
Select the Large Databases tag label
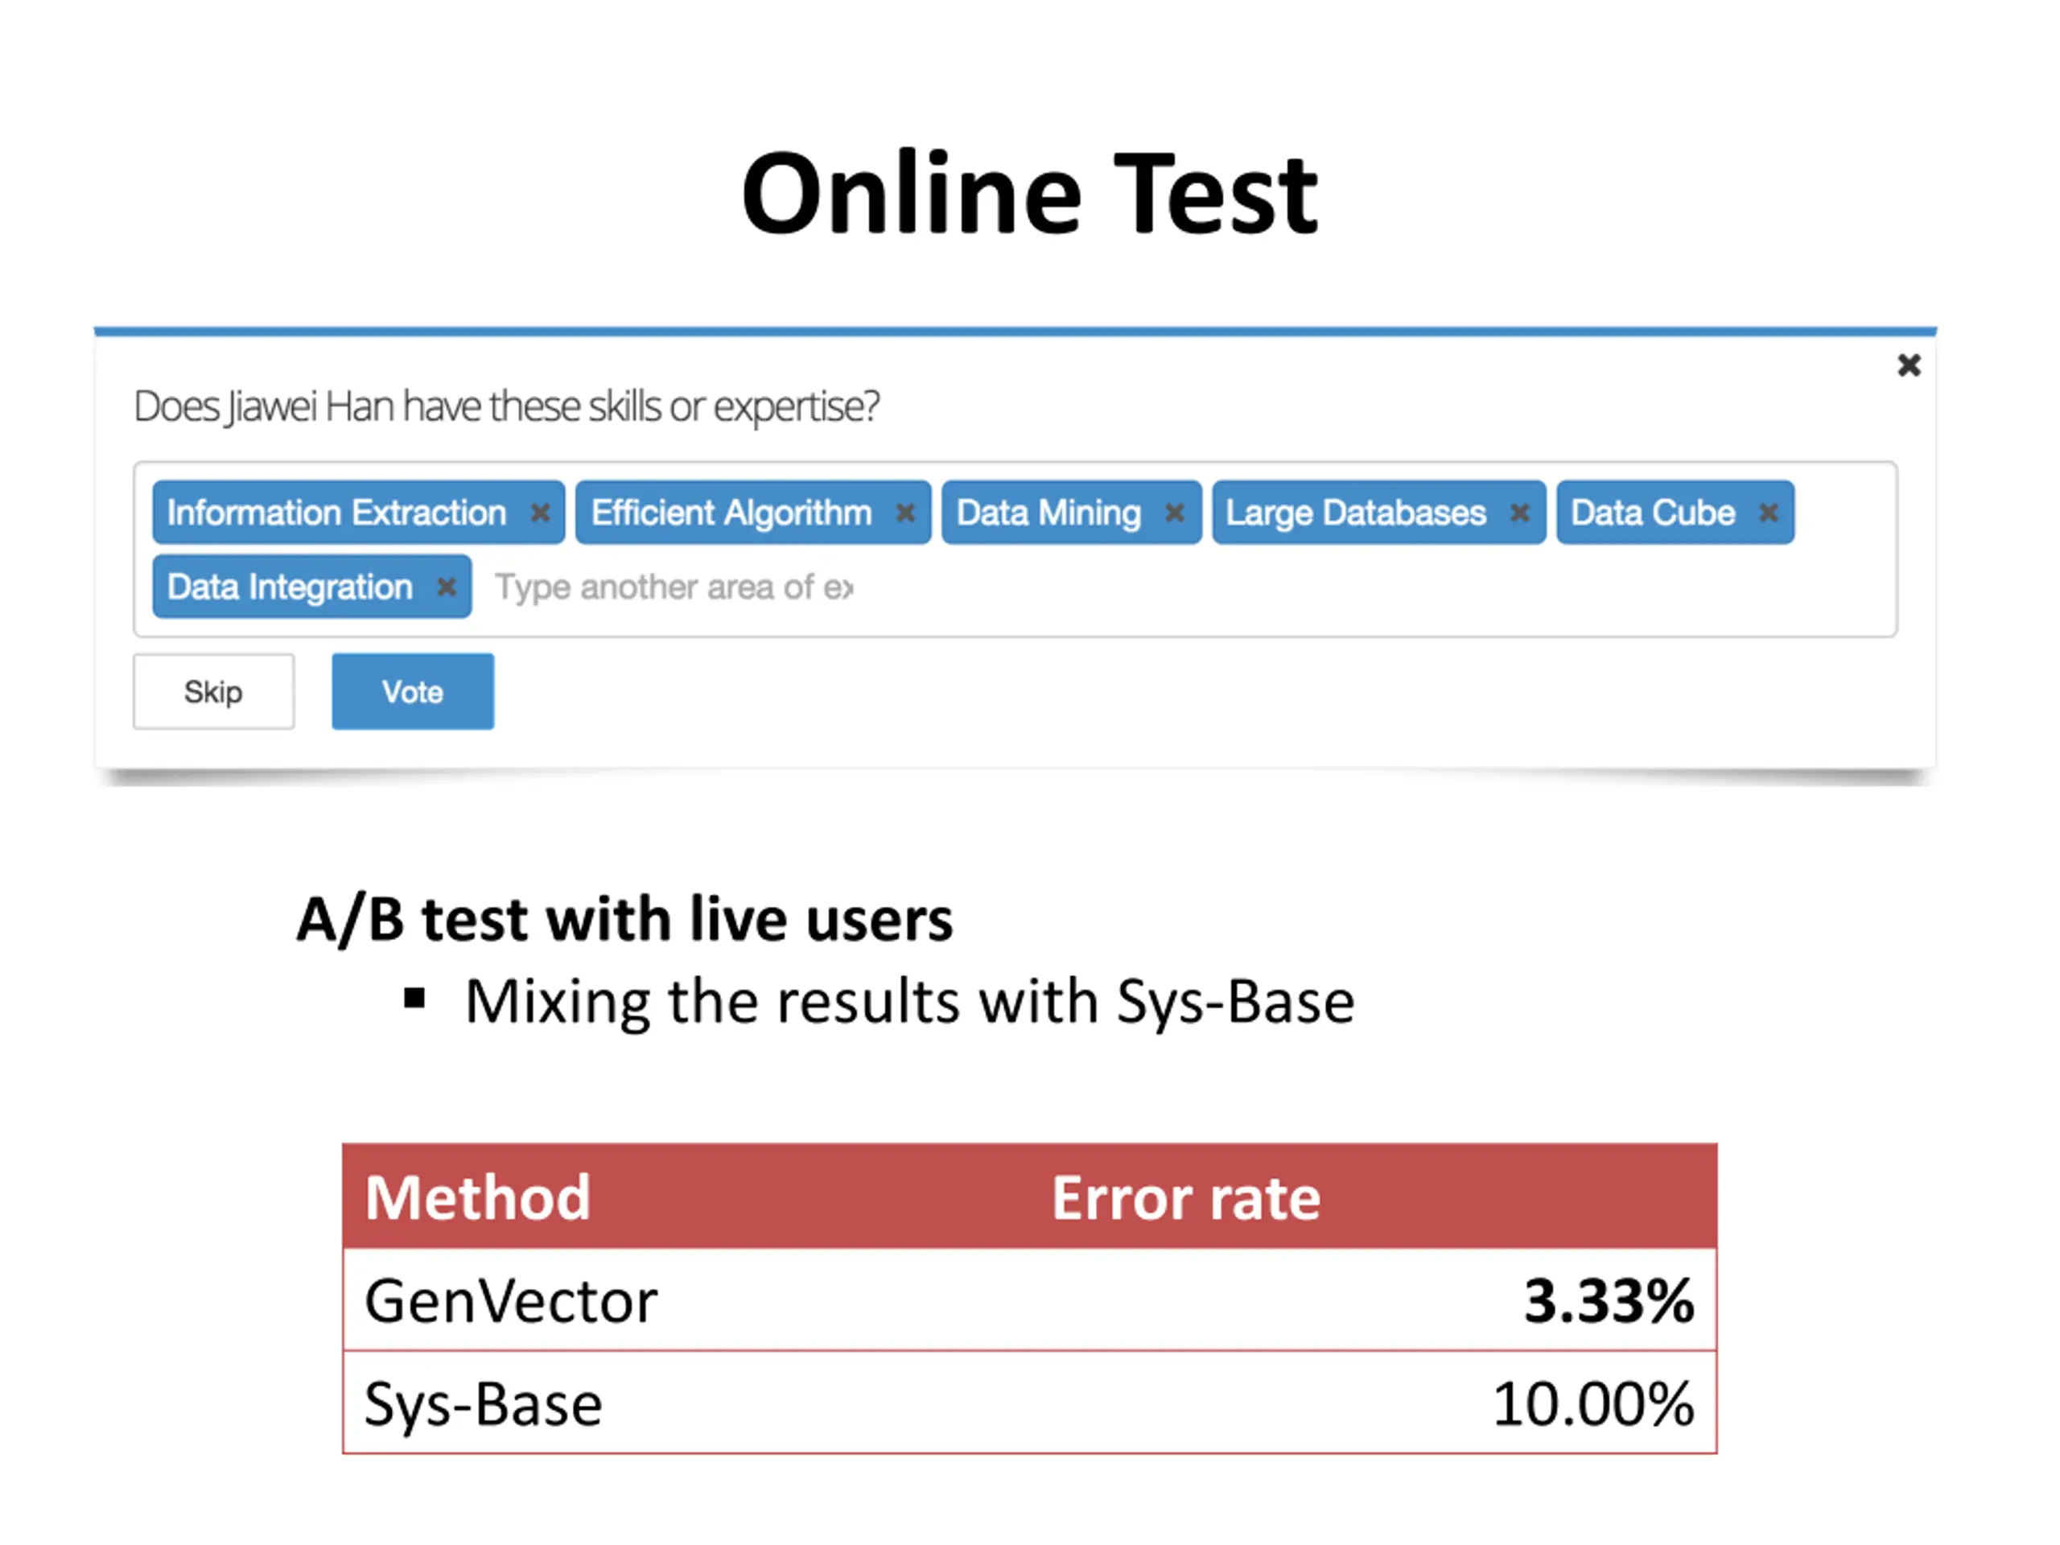coord(1356,513)
